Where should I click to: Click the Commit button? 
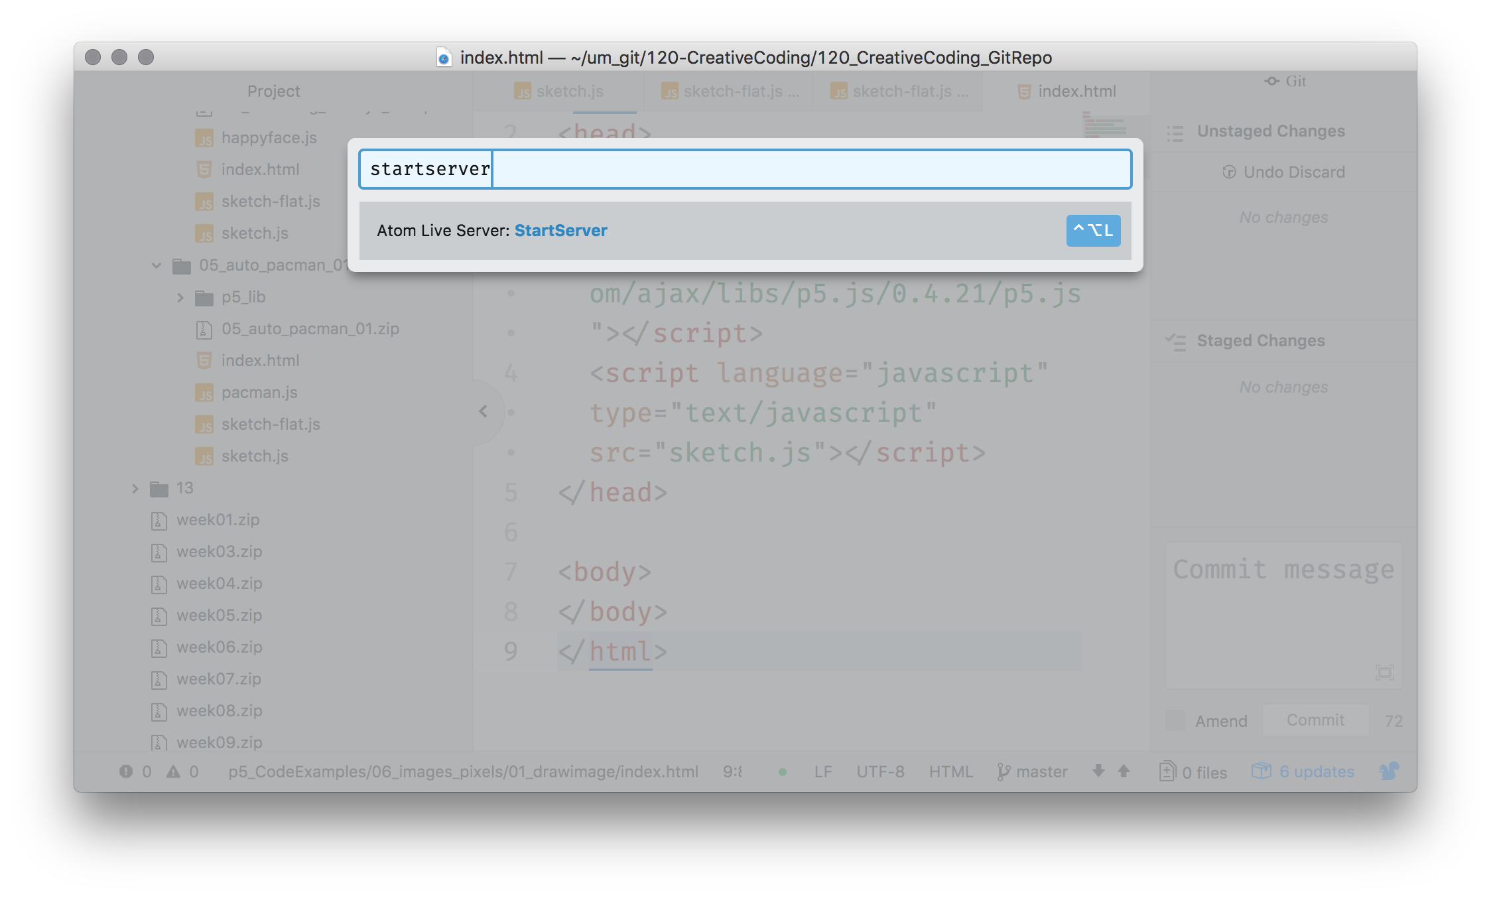click(1315, 720)
